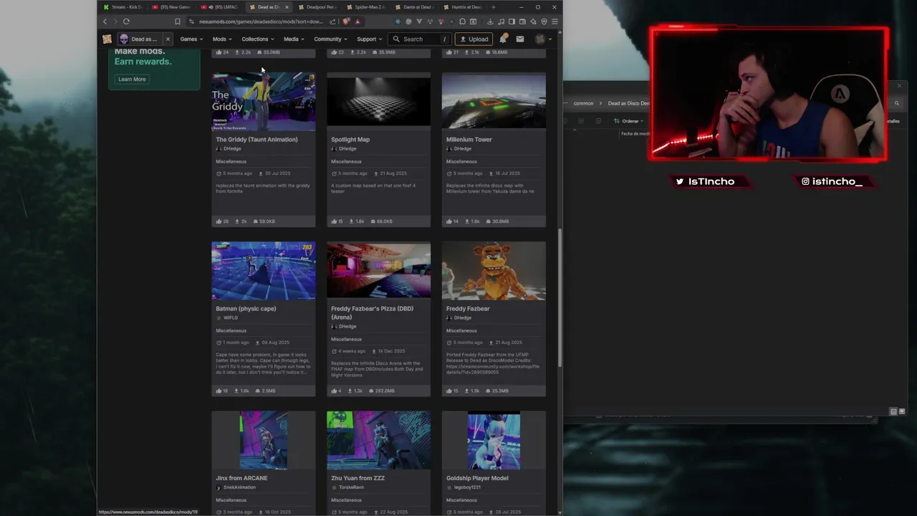Switch to the Stream - Kick tab
The height and width of the screenshot is (516, 917).
123,7
